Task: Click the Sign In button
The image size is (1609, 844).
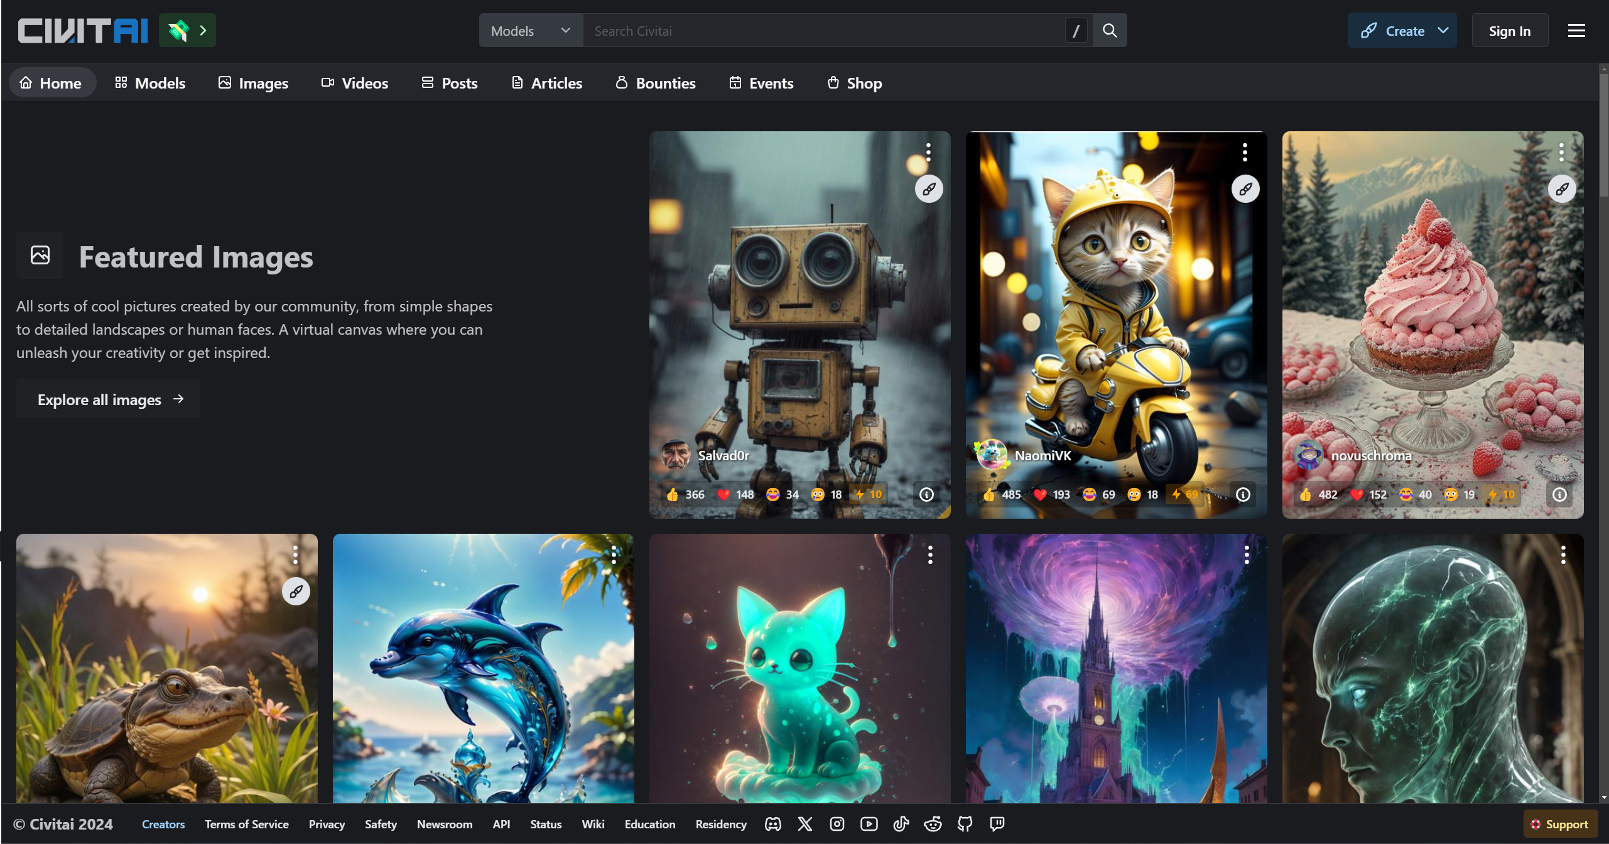Action: tap(1509, 30)
